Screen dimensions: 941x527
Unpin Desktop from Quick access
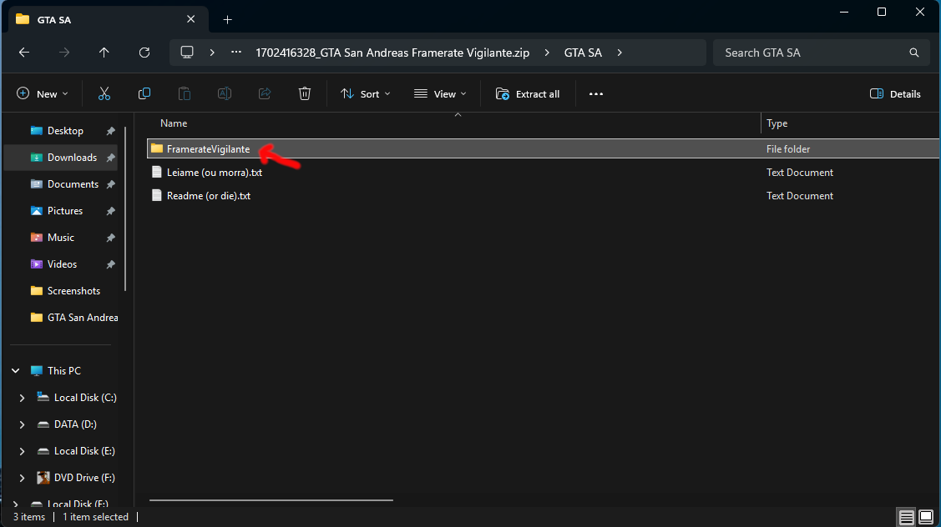tap(110, 131)
